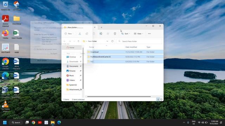Click Try Again in the faded dialog
Image resolution: width=225 pixels, height=126 pixels.
coord(54,54)
